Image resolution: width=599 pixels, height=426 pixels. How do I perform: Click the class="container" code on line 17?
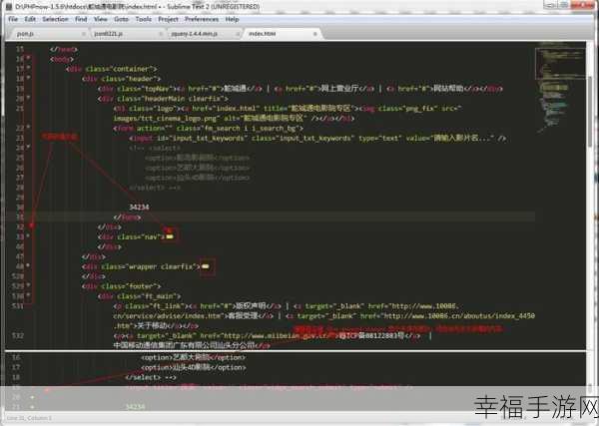coord(121,69)
